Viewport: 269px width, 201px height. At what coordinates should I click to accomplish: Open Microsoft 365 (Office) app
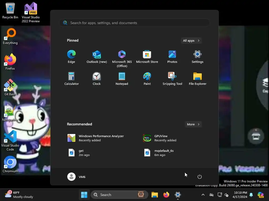122,59
